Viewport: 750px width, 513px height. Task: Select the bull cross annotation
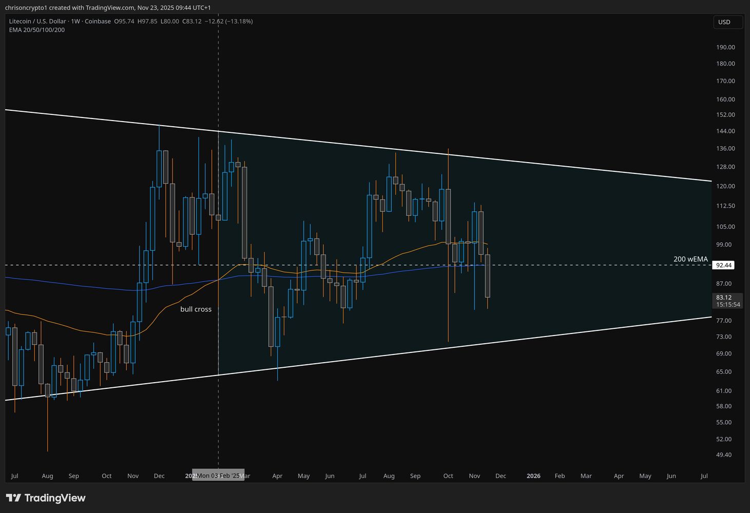[x=196, y=309]
